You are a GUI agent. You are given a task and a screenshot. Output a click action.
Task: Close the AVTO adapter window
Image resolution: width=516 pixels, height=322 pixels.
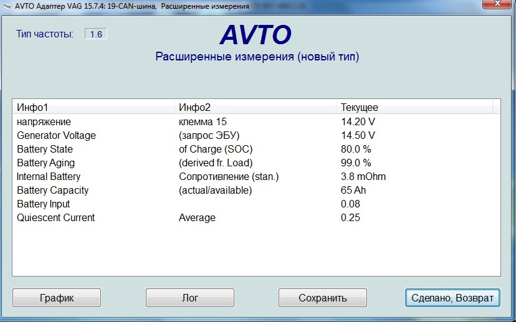pos(497,4)
